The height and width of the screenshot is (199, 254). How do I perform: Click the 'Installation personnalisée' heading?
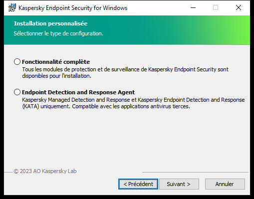pos(50,23)
